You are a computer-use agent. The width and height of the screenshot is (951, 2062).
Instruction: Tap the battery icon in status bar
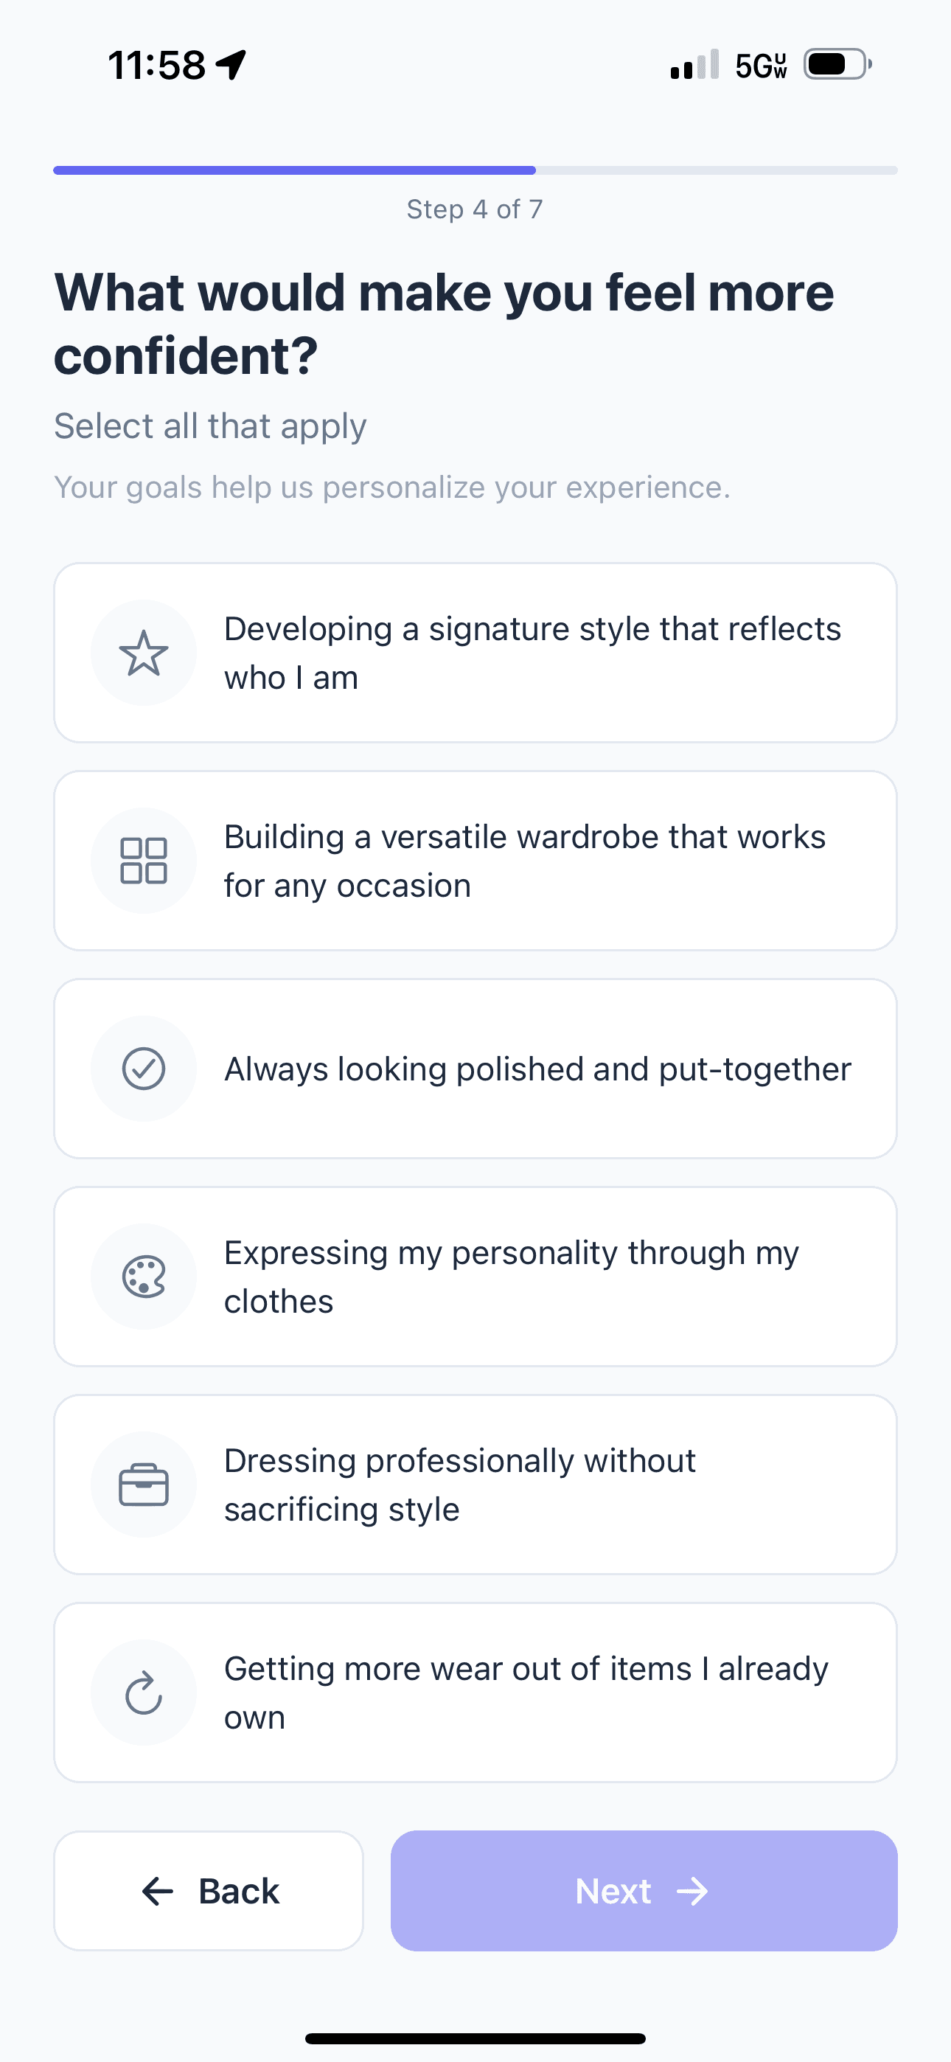point(837,65)
